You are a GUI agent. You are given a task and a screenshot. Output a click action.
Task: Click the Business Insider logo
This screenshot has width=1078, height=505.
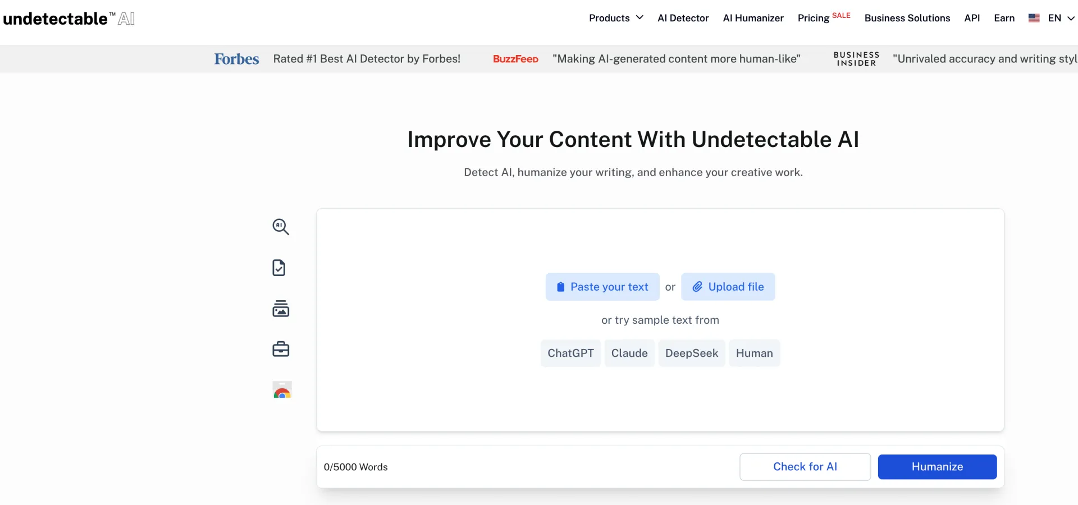[x=856, y=59]
